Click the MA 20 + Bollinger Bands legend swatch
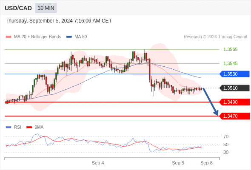251x170 pixels. (x=9, y=37)
